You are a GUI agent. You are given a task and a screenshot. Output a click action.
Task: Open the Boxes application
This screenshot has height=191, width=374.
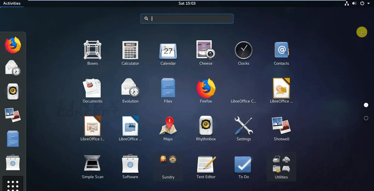(93, 53)
